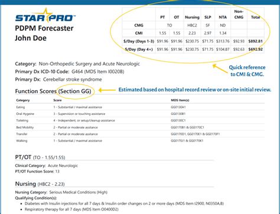Click the Category header in Function Scores table
280x214 pixels.
pyautogui.click(x=23, y=100)
